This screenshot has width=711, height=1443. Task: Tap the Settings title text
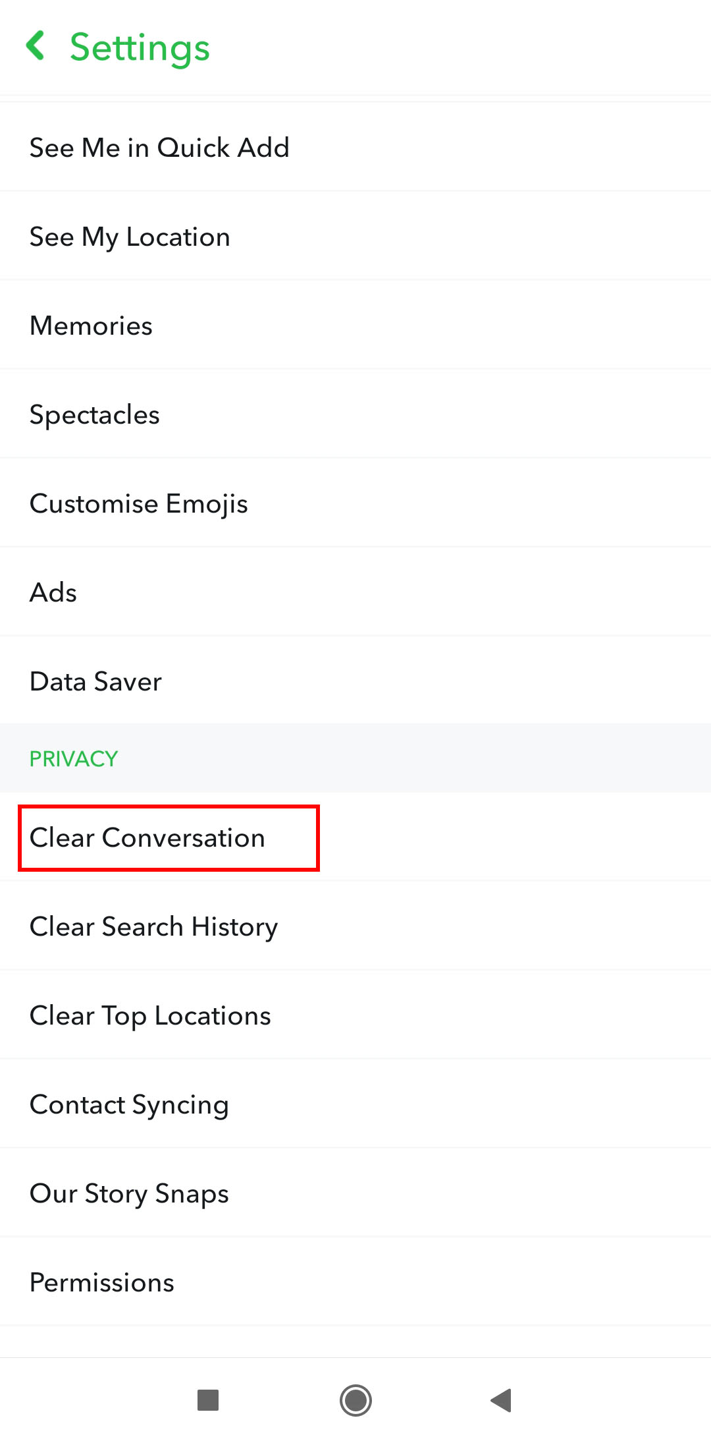(140, 48)
